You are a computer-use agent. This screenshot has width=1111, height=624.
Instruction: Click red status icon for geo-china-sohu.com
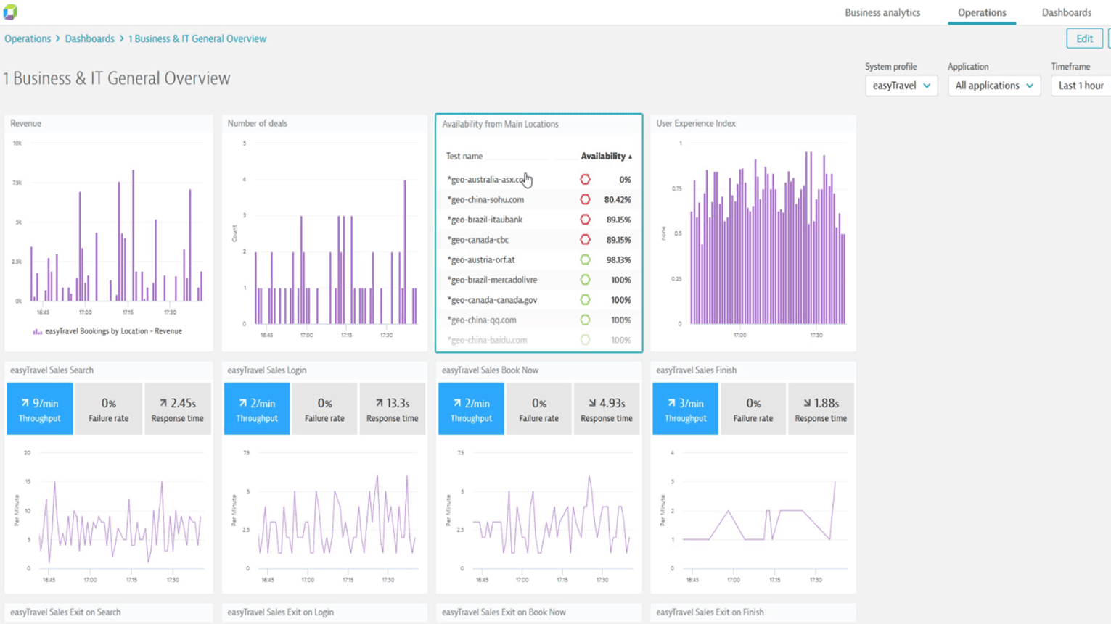[x=585, y=199]
